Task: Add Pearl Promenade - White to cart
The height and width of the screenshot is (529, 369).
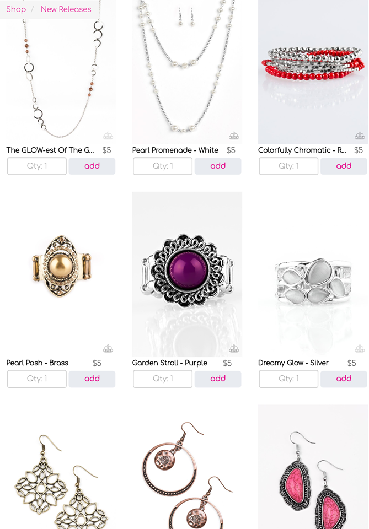Action: point(218,166)
